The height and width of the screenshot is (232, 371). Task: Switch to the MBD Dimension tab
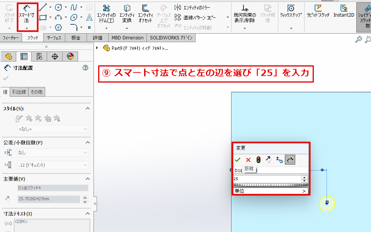click(x=128, y=38)
